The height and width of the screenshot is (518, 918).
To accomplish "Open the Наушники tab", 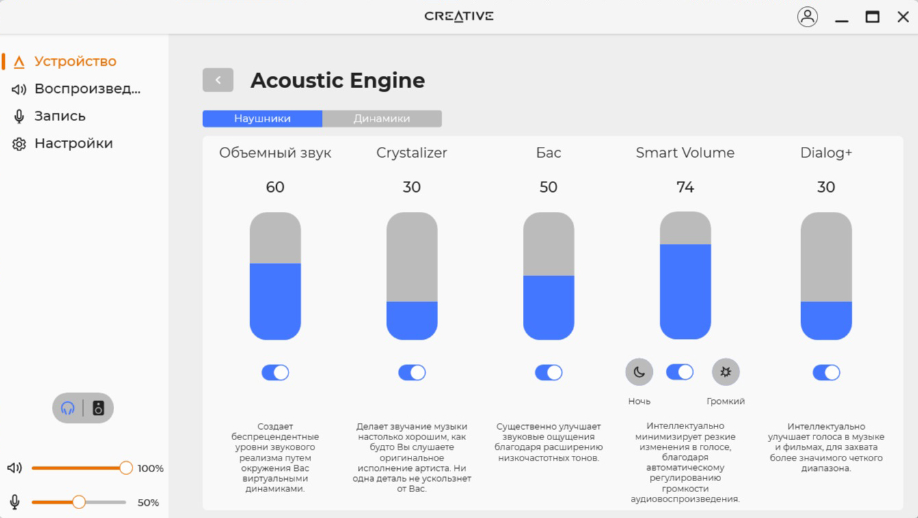I will pos(262,118).
